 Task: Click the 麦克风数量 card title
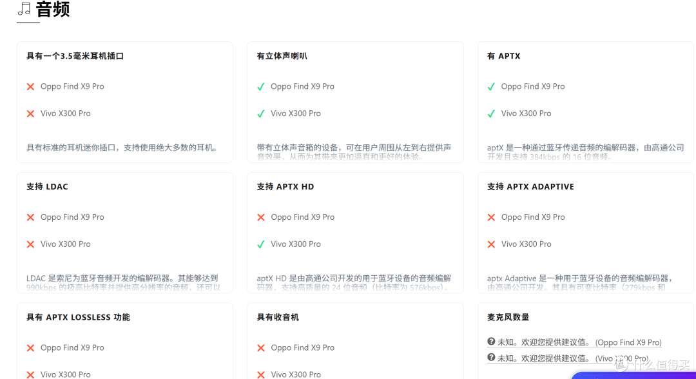(508, 317)
